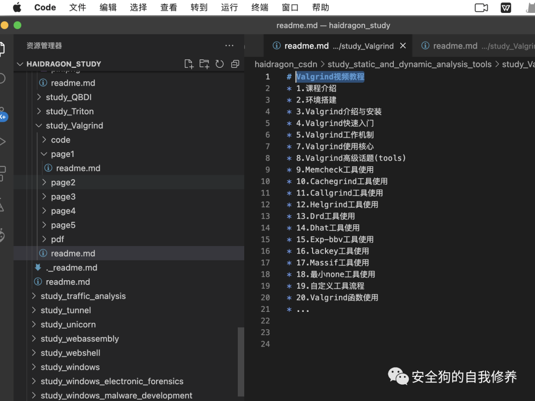Click info icon of page1 readme.md

(x=48, y=168)
